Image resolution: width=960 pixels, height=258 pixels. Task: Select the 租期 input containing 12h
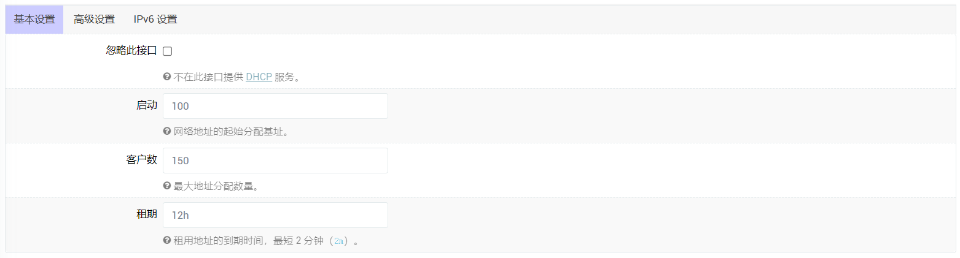coord(275,215)
